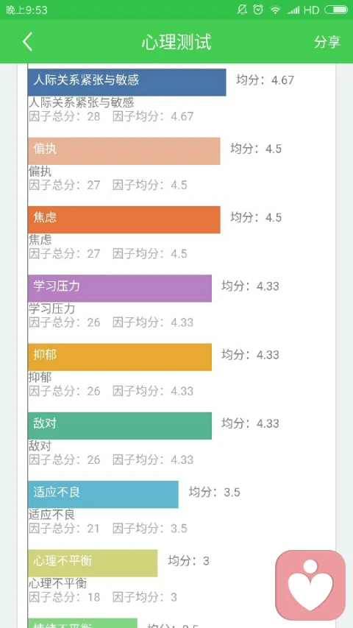Select the green 敌对 bar
The height and width of the screenshot is (628, 353).
(x=120, y=426)
